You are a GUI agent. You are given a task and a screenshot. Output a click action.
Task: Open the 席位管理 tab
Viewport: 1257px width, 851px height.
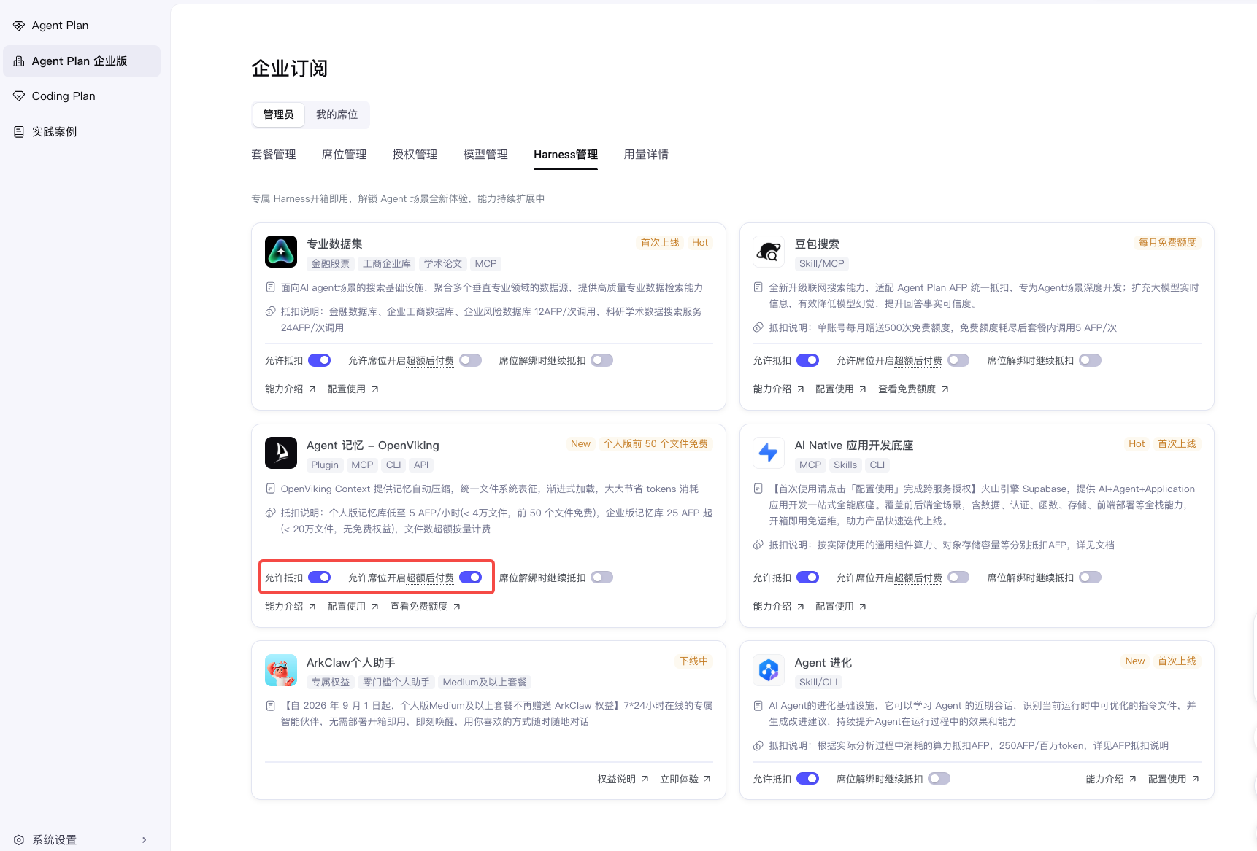[x=345, y=155]
